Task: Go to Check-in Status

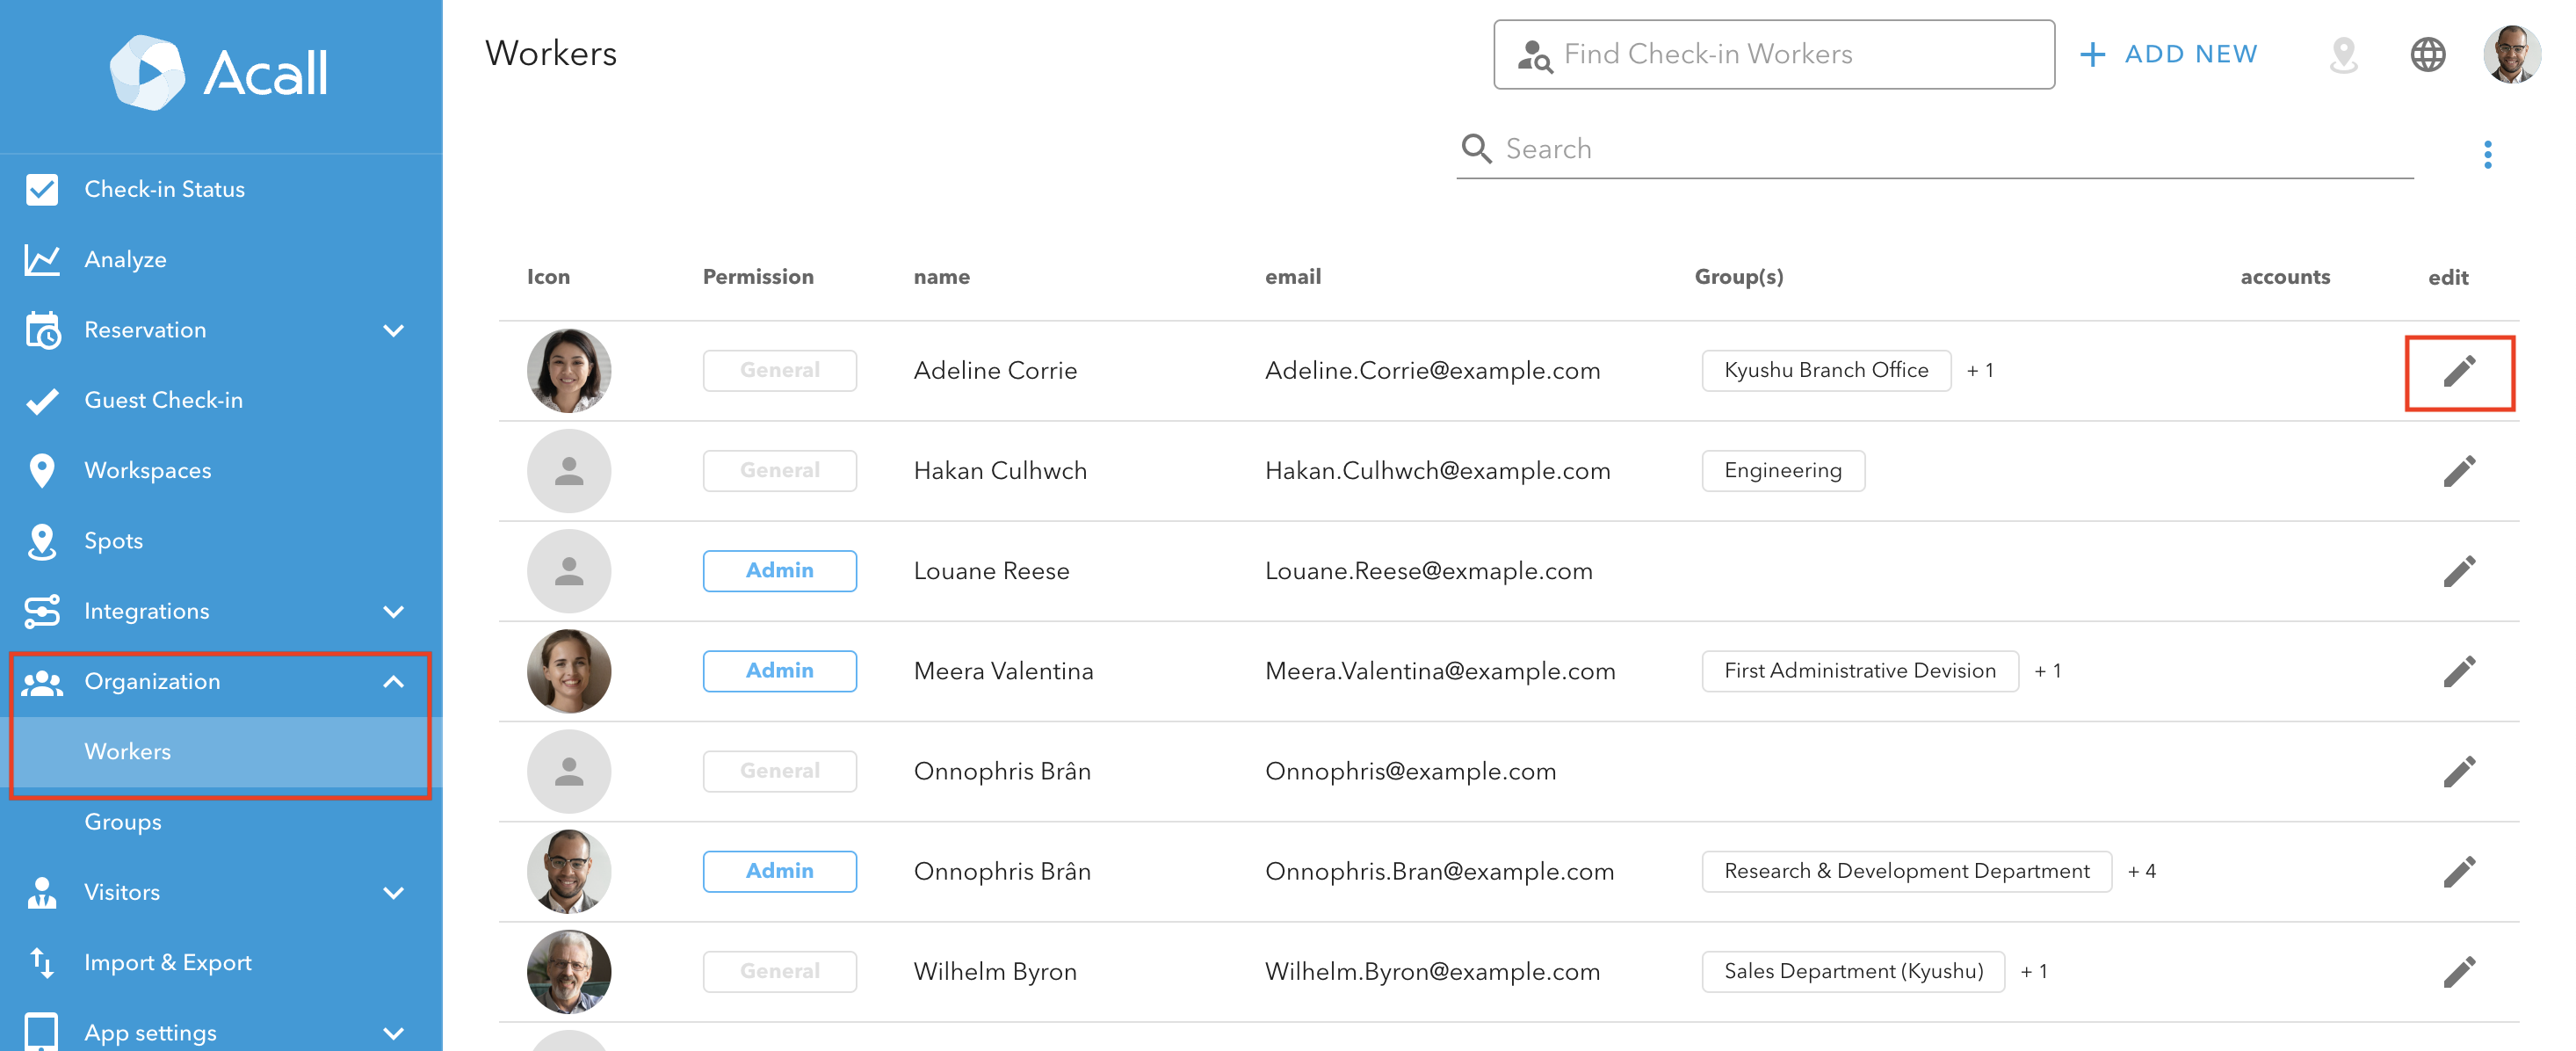Action: click(164, 189)
